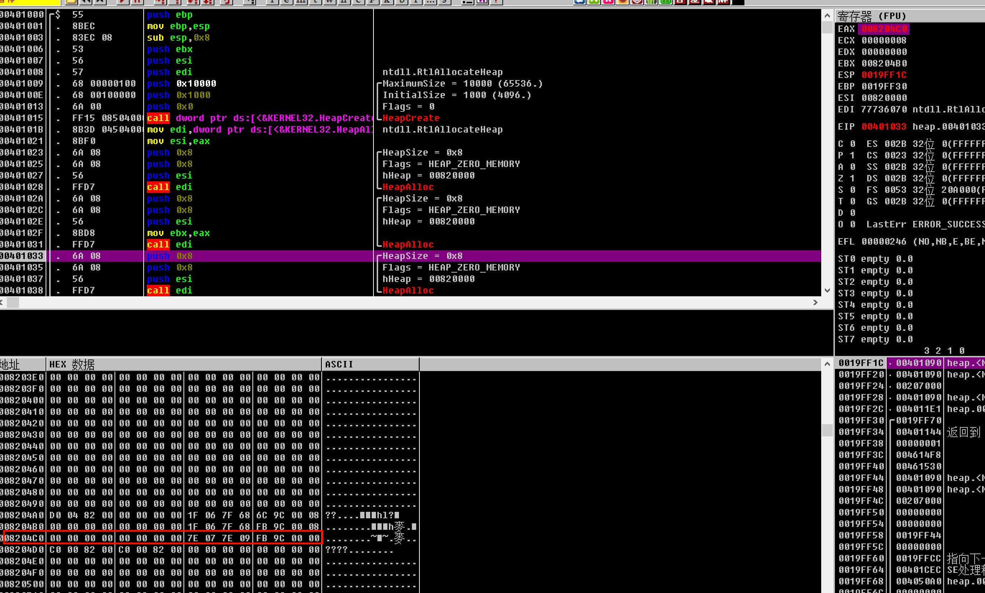Select EFL value 00000246
The height and width of the screenshot is (593, 985).
[884, 241]
